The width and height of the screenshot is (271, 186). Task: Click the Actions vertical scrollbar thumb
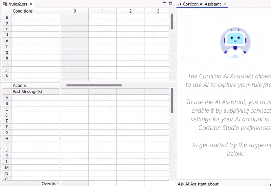click(172, 100)
